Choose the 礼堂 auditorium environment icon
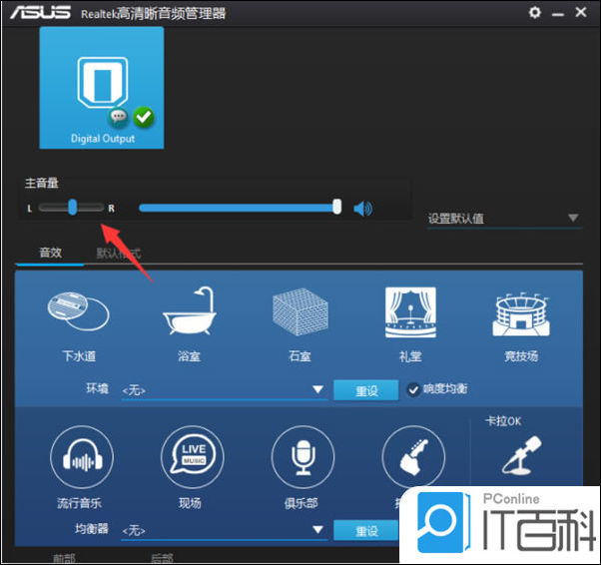Image resolution: width=601 pixels, height=565 pixels. (410, 312)
